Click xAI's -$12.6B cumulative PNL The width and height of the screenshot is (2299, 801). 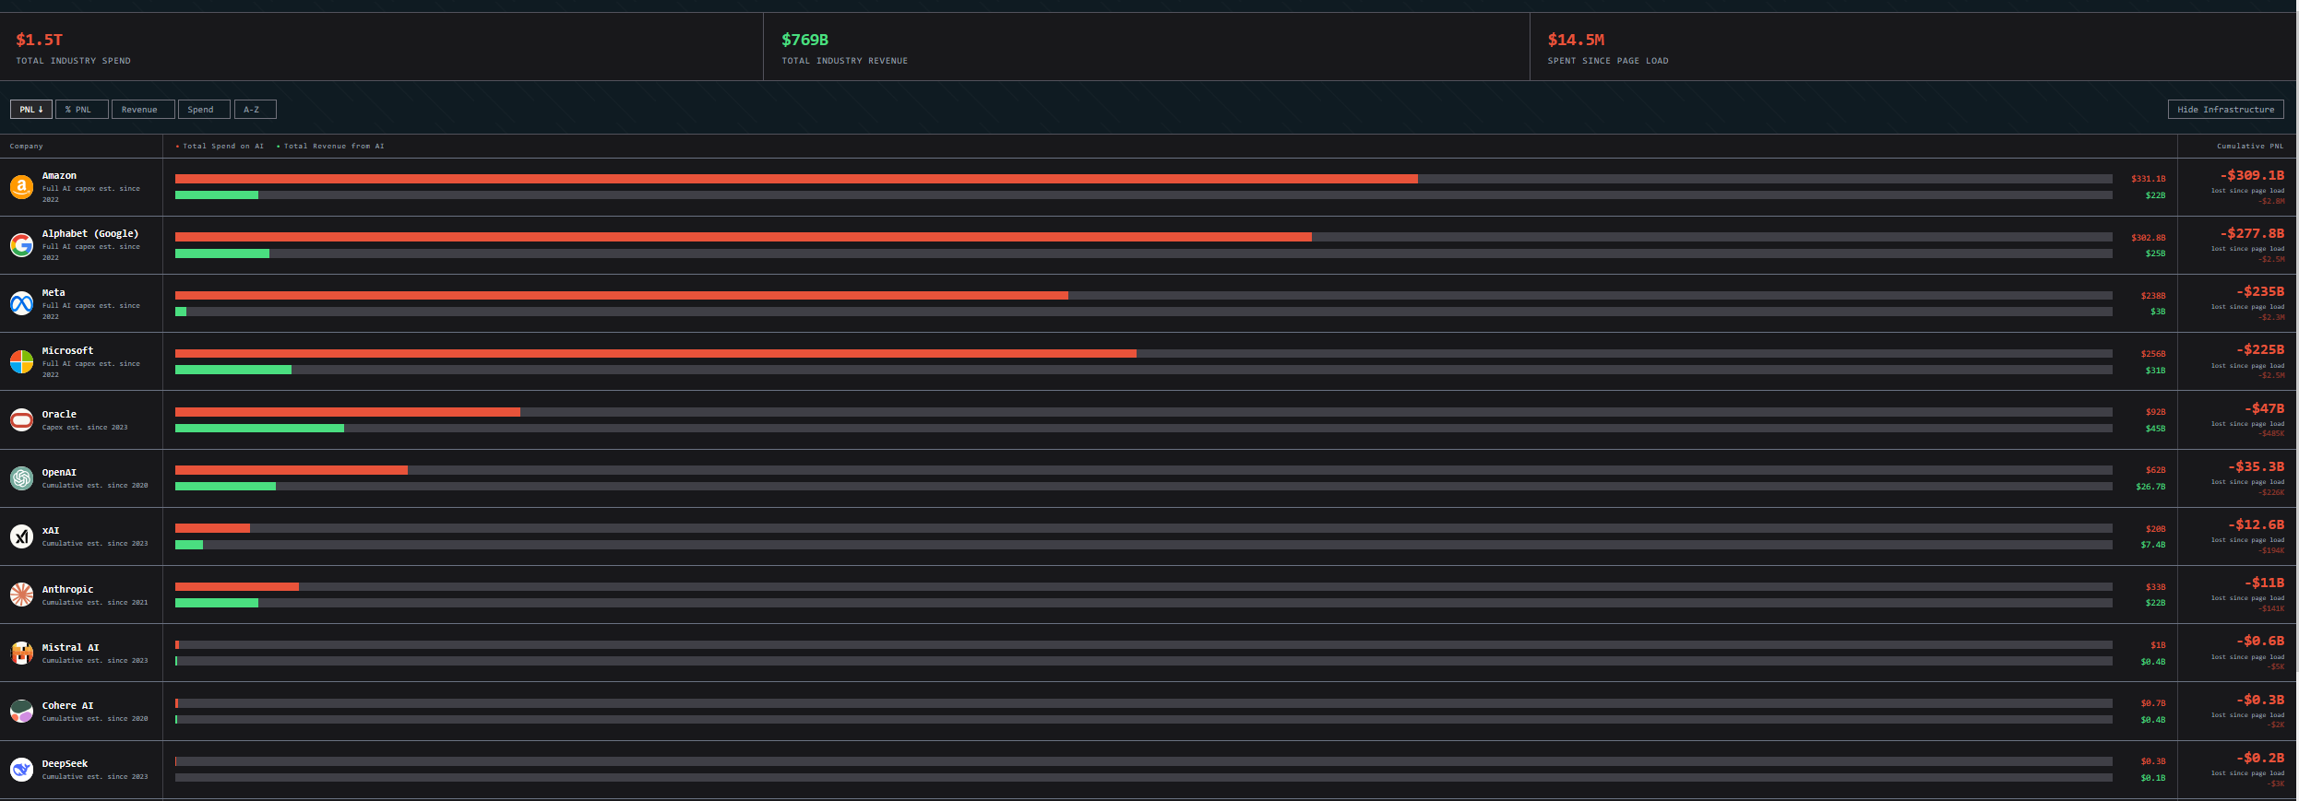[x=2257, y=524]
